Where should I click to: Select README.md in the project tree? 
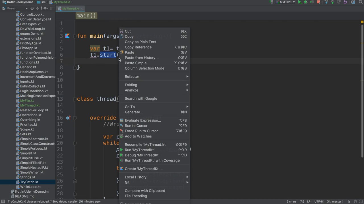pyautogui.click(x=25, y=196)
